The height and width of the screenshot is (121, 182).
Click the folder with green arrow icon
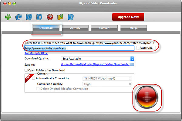(x=60, y=17)
